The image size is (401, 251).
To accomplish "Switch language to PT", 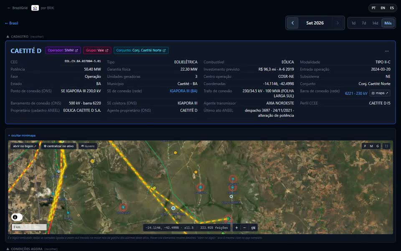I will (x=373, y=8).
